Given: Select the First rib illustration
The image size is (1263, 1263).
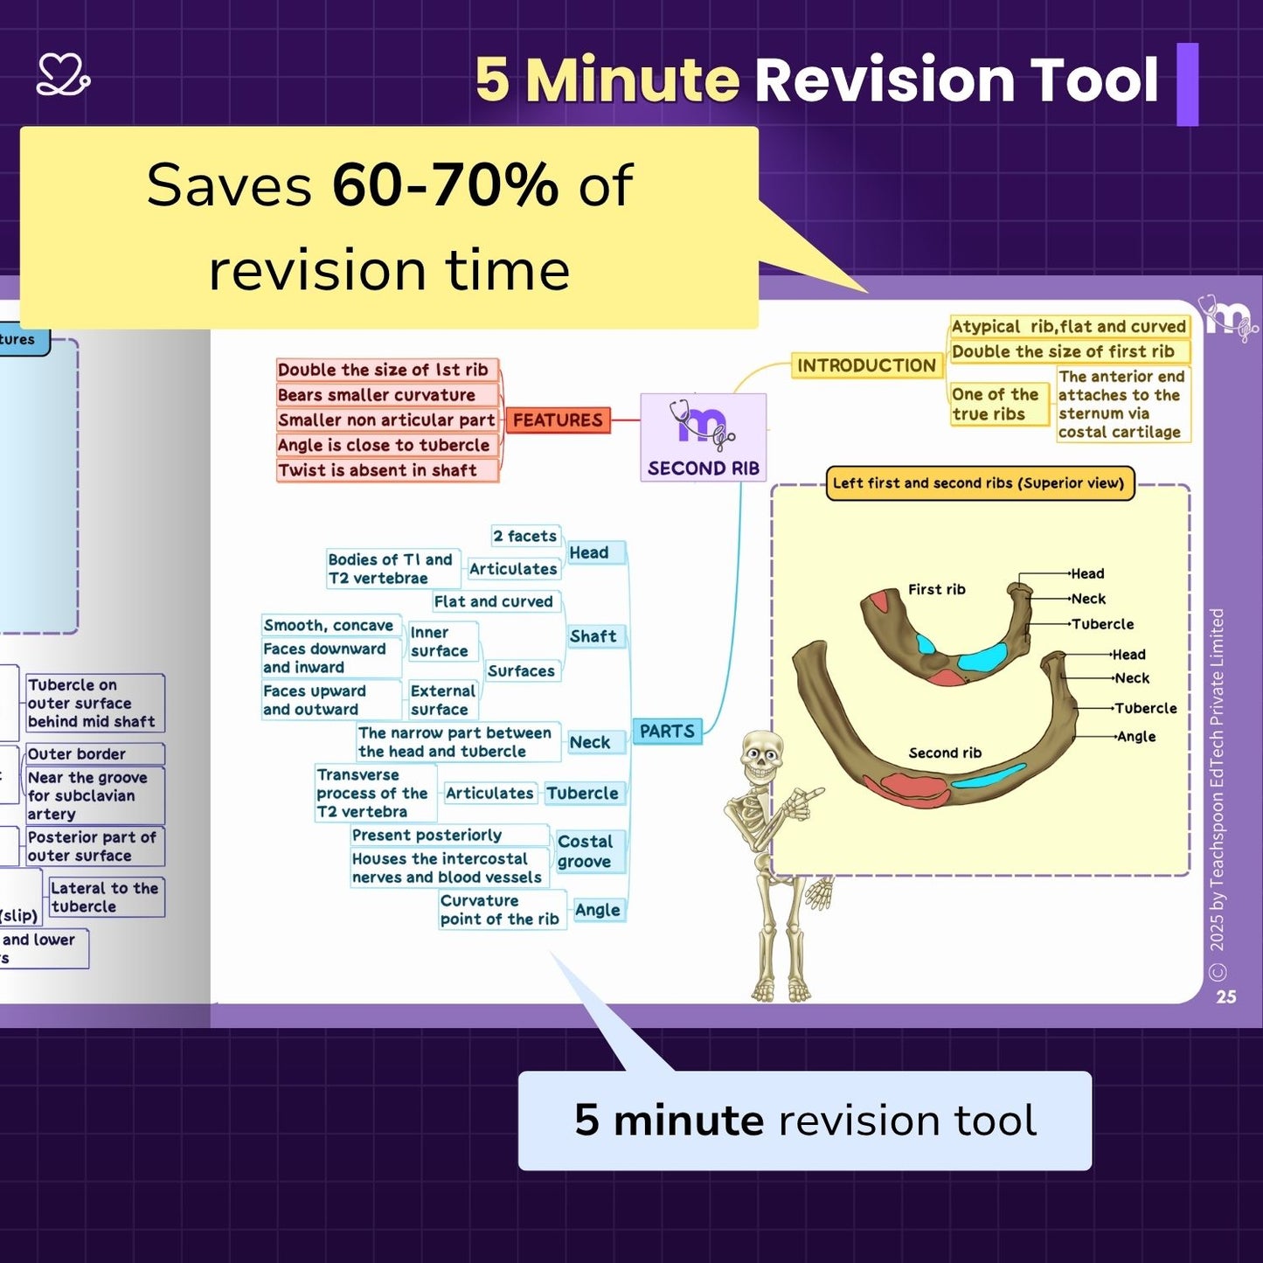Looking at the screenshot, I should point(944,635).
